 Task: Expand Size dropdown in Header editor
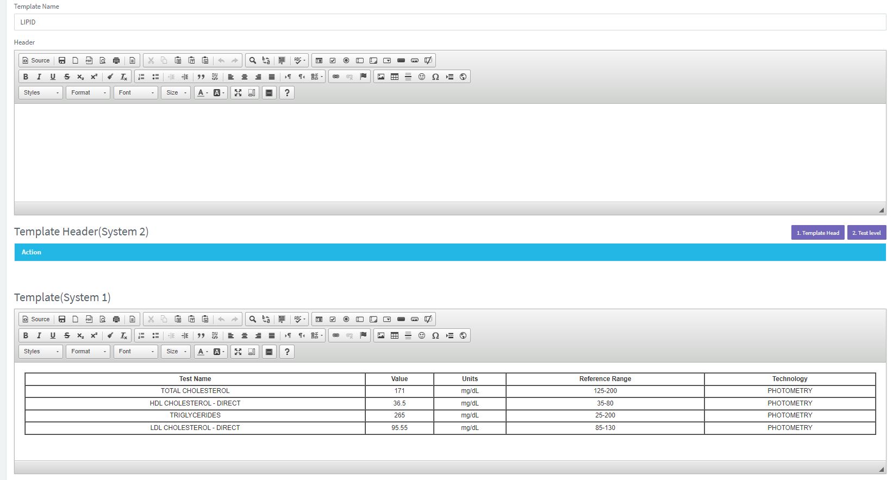[x=176, y=93]
